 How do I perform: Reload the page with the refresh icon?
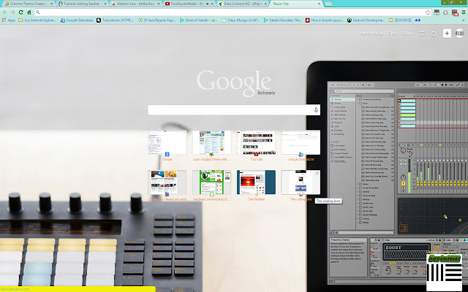click(21, 12)
